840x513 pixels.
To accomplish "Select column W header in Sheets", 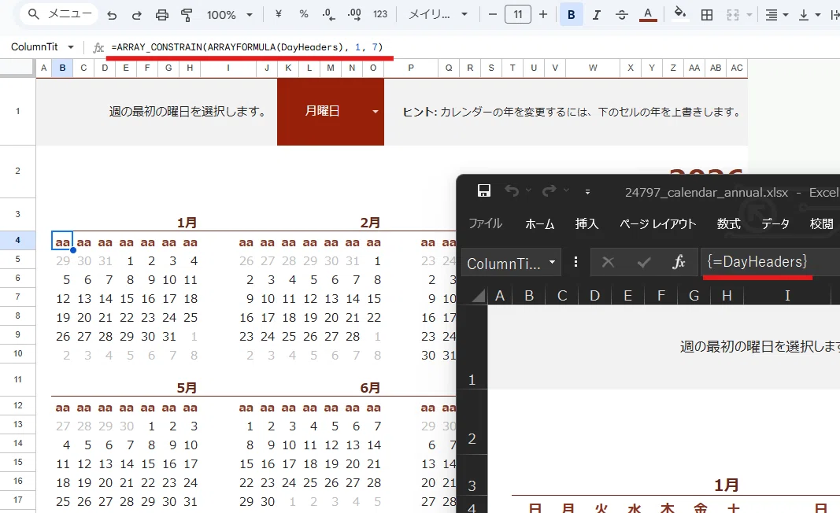I will [593, 68].
